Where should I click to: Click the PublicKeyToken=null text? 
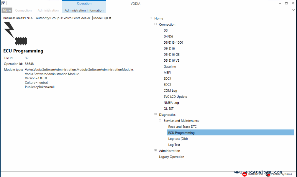point(40,87)
